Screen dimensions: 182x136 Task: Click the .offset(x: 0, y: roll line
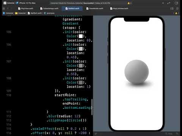(60, 133)
